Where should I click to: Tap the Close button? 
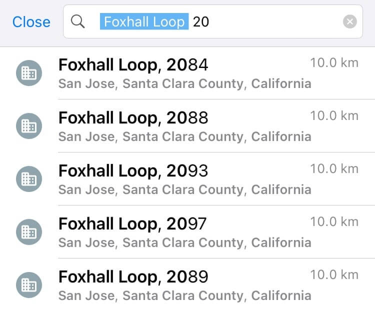(31, 22)
